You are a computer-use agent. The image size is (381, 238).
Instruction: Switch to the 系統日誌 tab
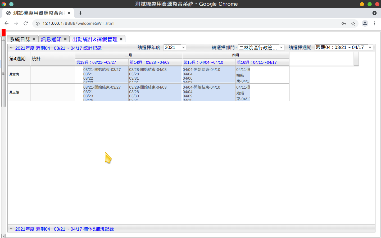(20, 39)
